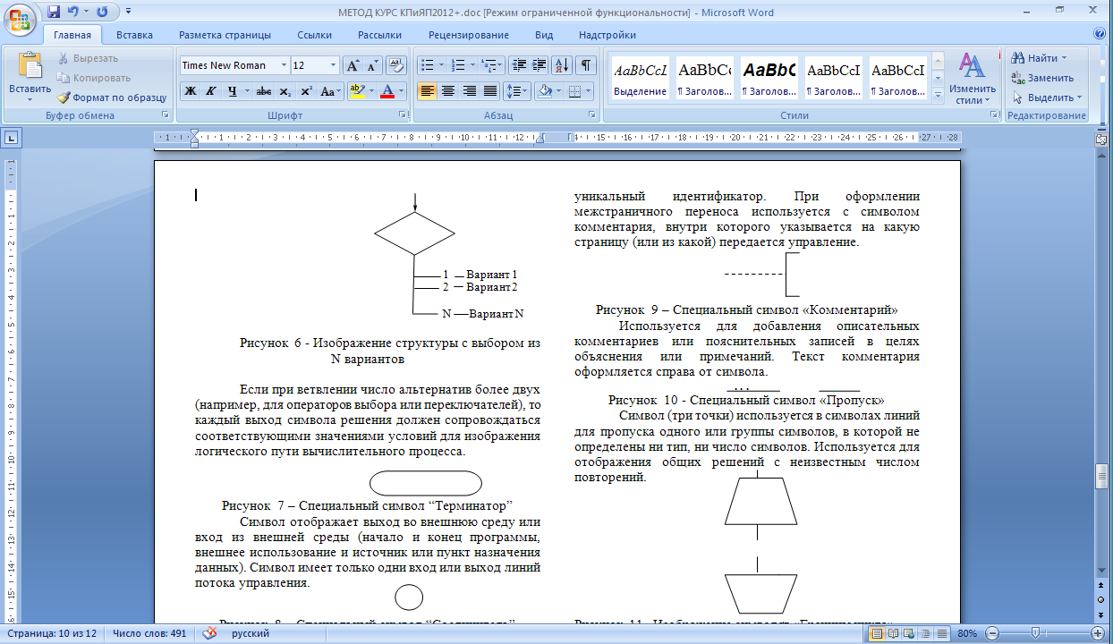Image resolution: width=1113 pixels, height=644 pixels.
Task: Apply numbered list formatting
Action: tap(458, 65)
